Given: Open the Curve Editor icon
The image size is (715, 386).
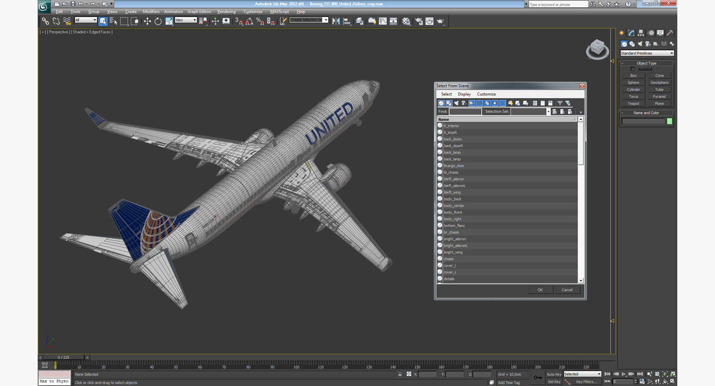Looking at the screenshot, I should (383, 21).
